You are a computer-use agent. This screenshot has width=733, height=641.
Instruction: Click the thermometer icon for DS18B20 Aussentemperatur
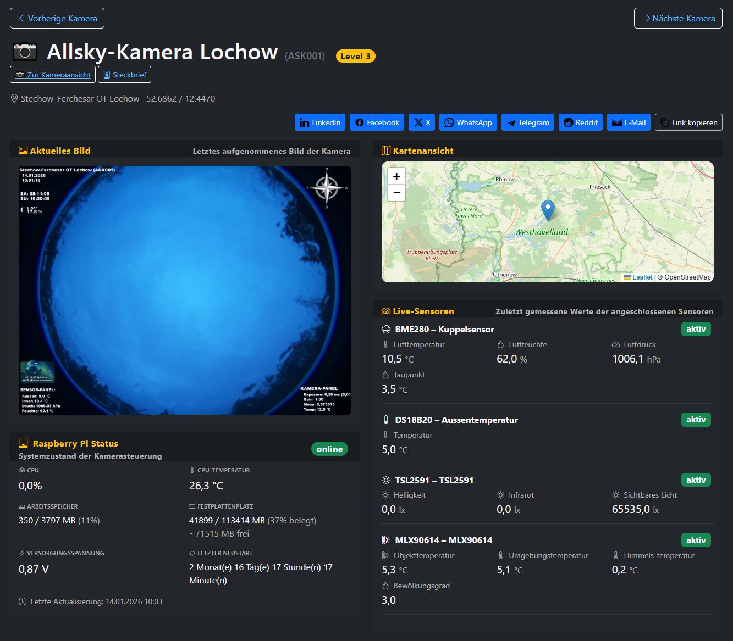(x=385, y=419)
